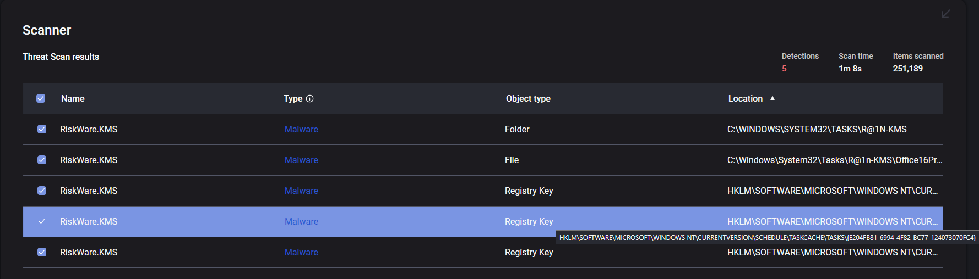This screenshot has height=279, width=979.
Task: Click the Malware link in the last row
Action: [301, 253]
